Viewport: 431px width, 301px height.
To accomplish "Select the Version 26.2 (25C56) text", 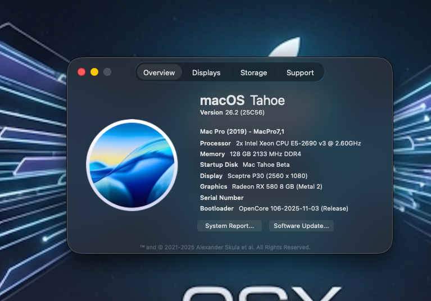I will [x=232, y=112].
